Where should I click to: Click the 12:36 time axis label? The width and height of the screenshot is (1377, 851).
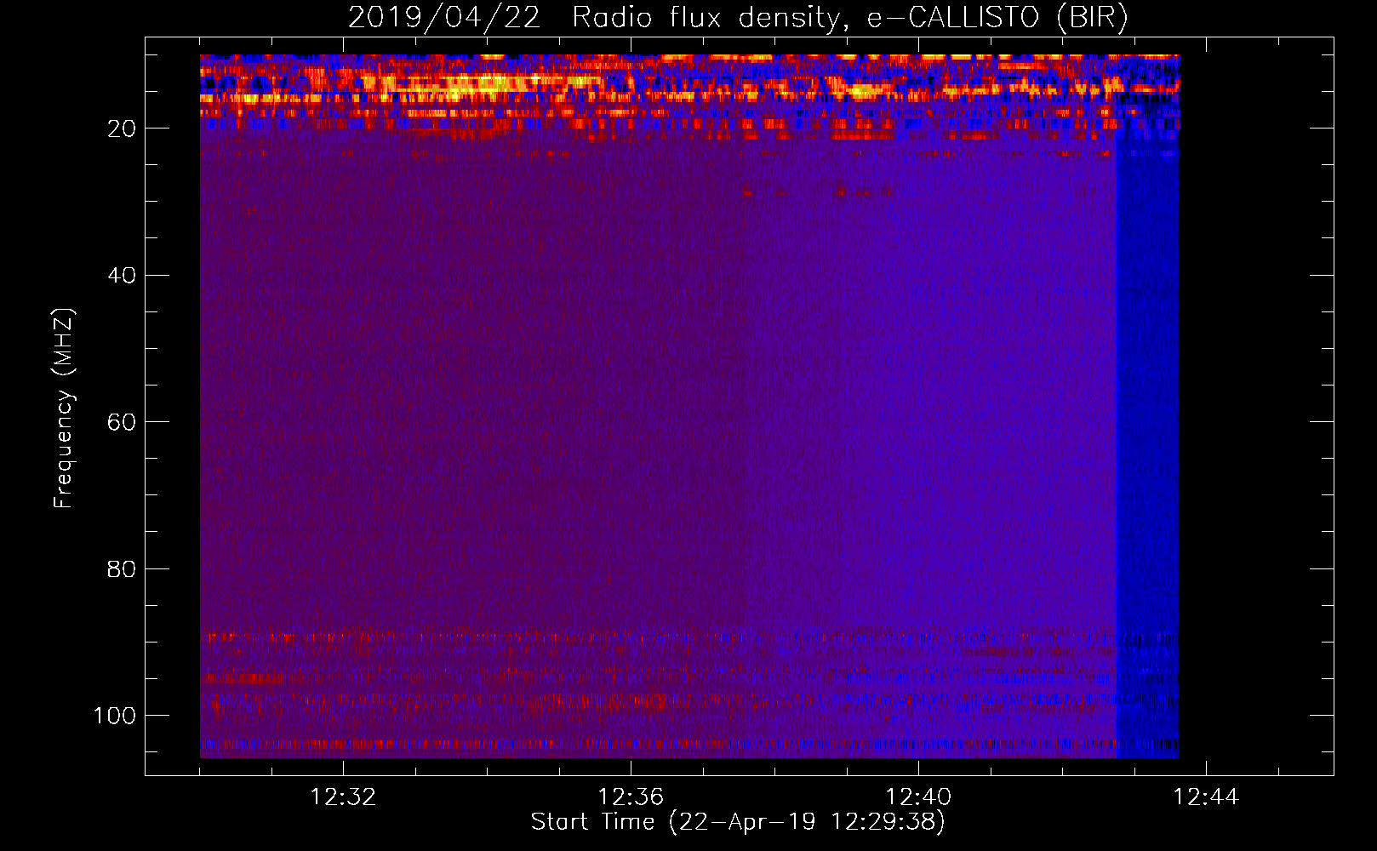pyautogui.click(x=631, y=797)
